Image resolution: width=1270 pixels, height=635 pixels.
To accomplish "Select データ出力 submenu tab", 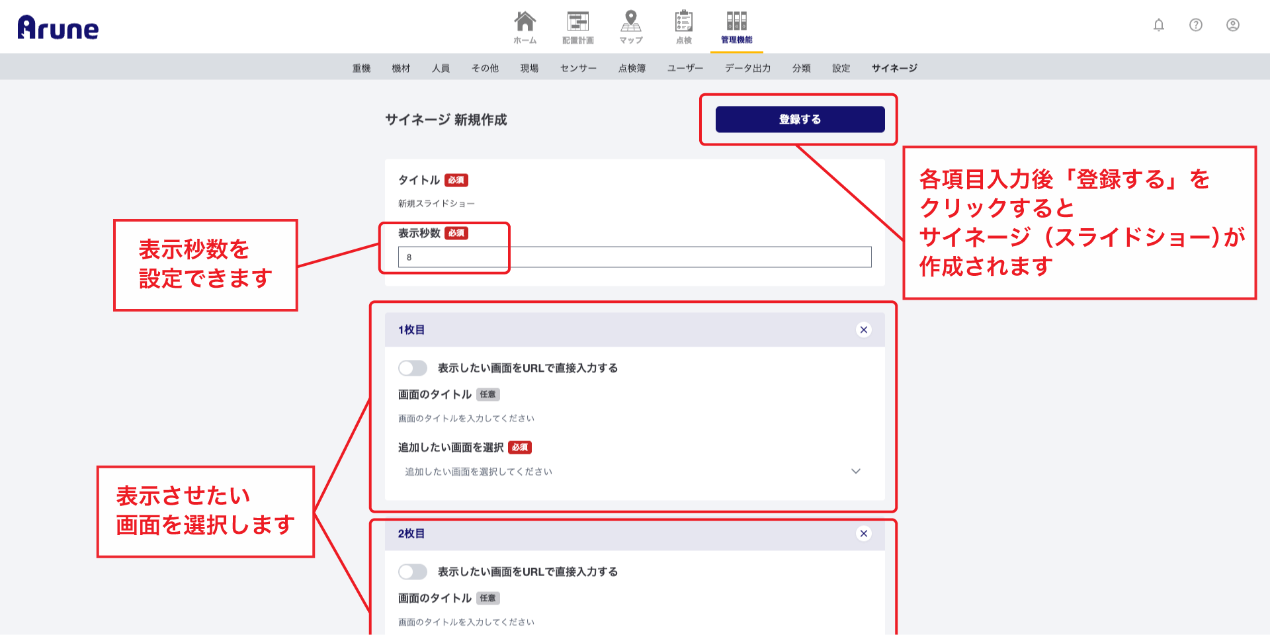I will point(748,68).
